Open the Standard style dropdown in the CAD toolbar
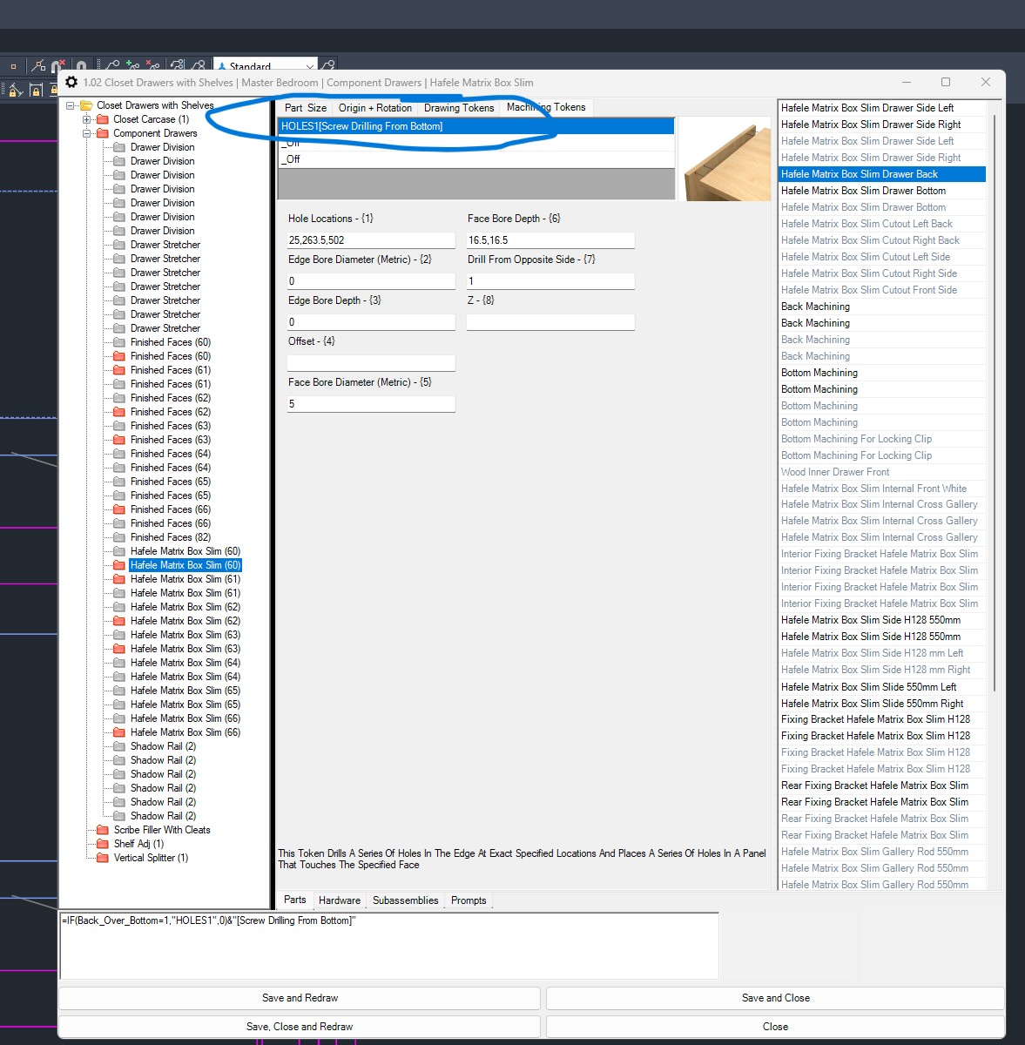 (x=309, y=66)
